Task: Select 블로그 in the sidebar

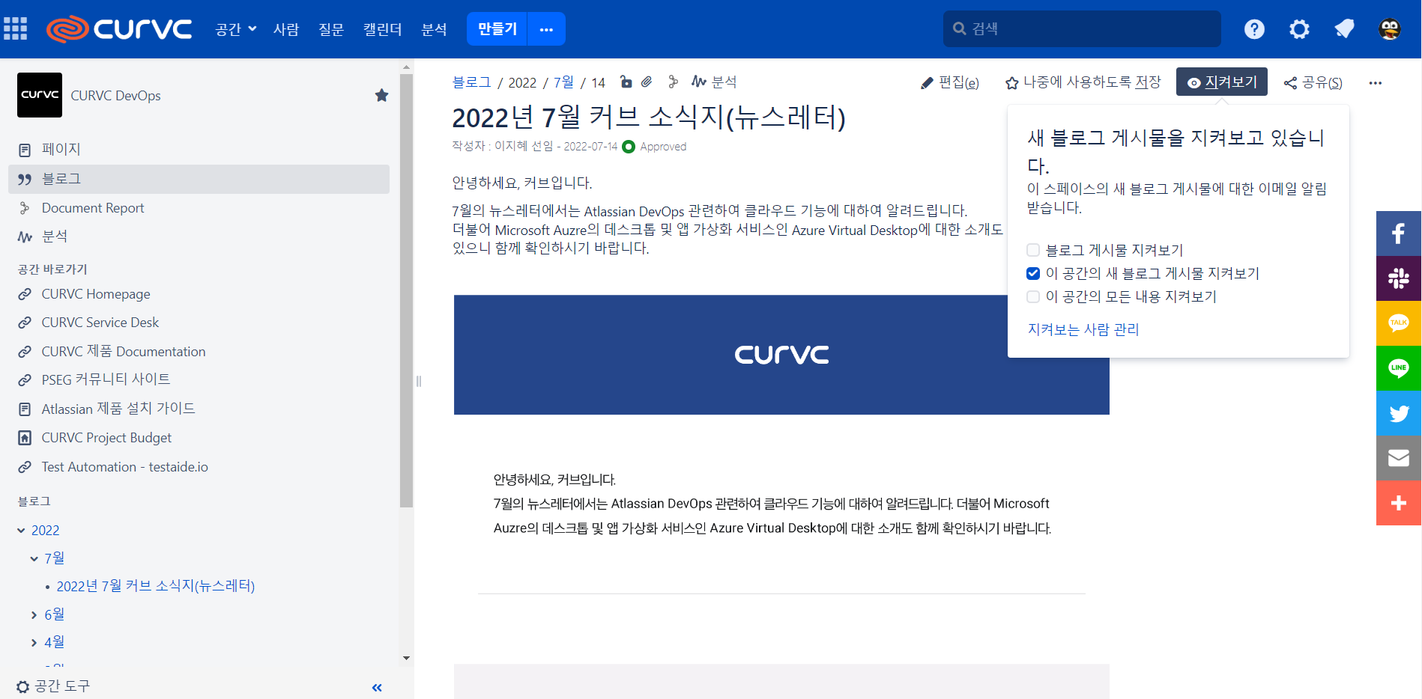Action: click(199, 179)
